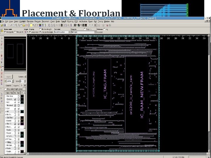Click the first of three round zoom icons

coord(66,25)
